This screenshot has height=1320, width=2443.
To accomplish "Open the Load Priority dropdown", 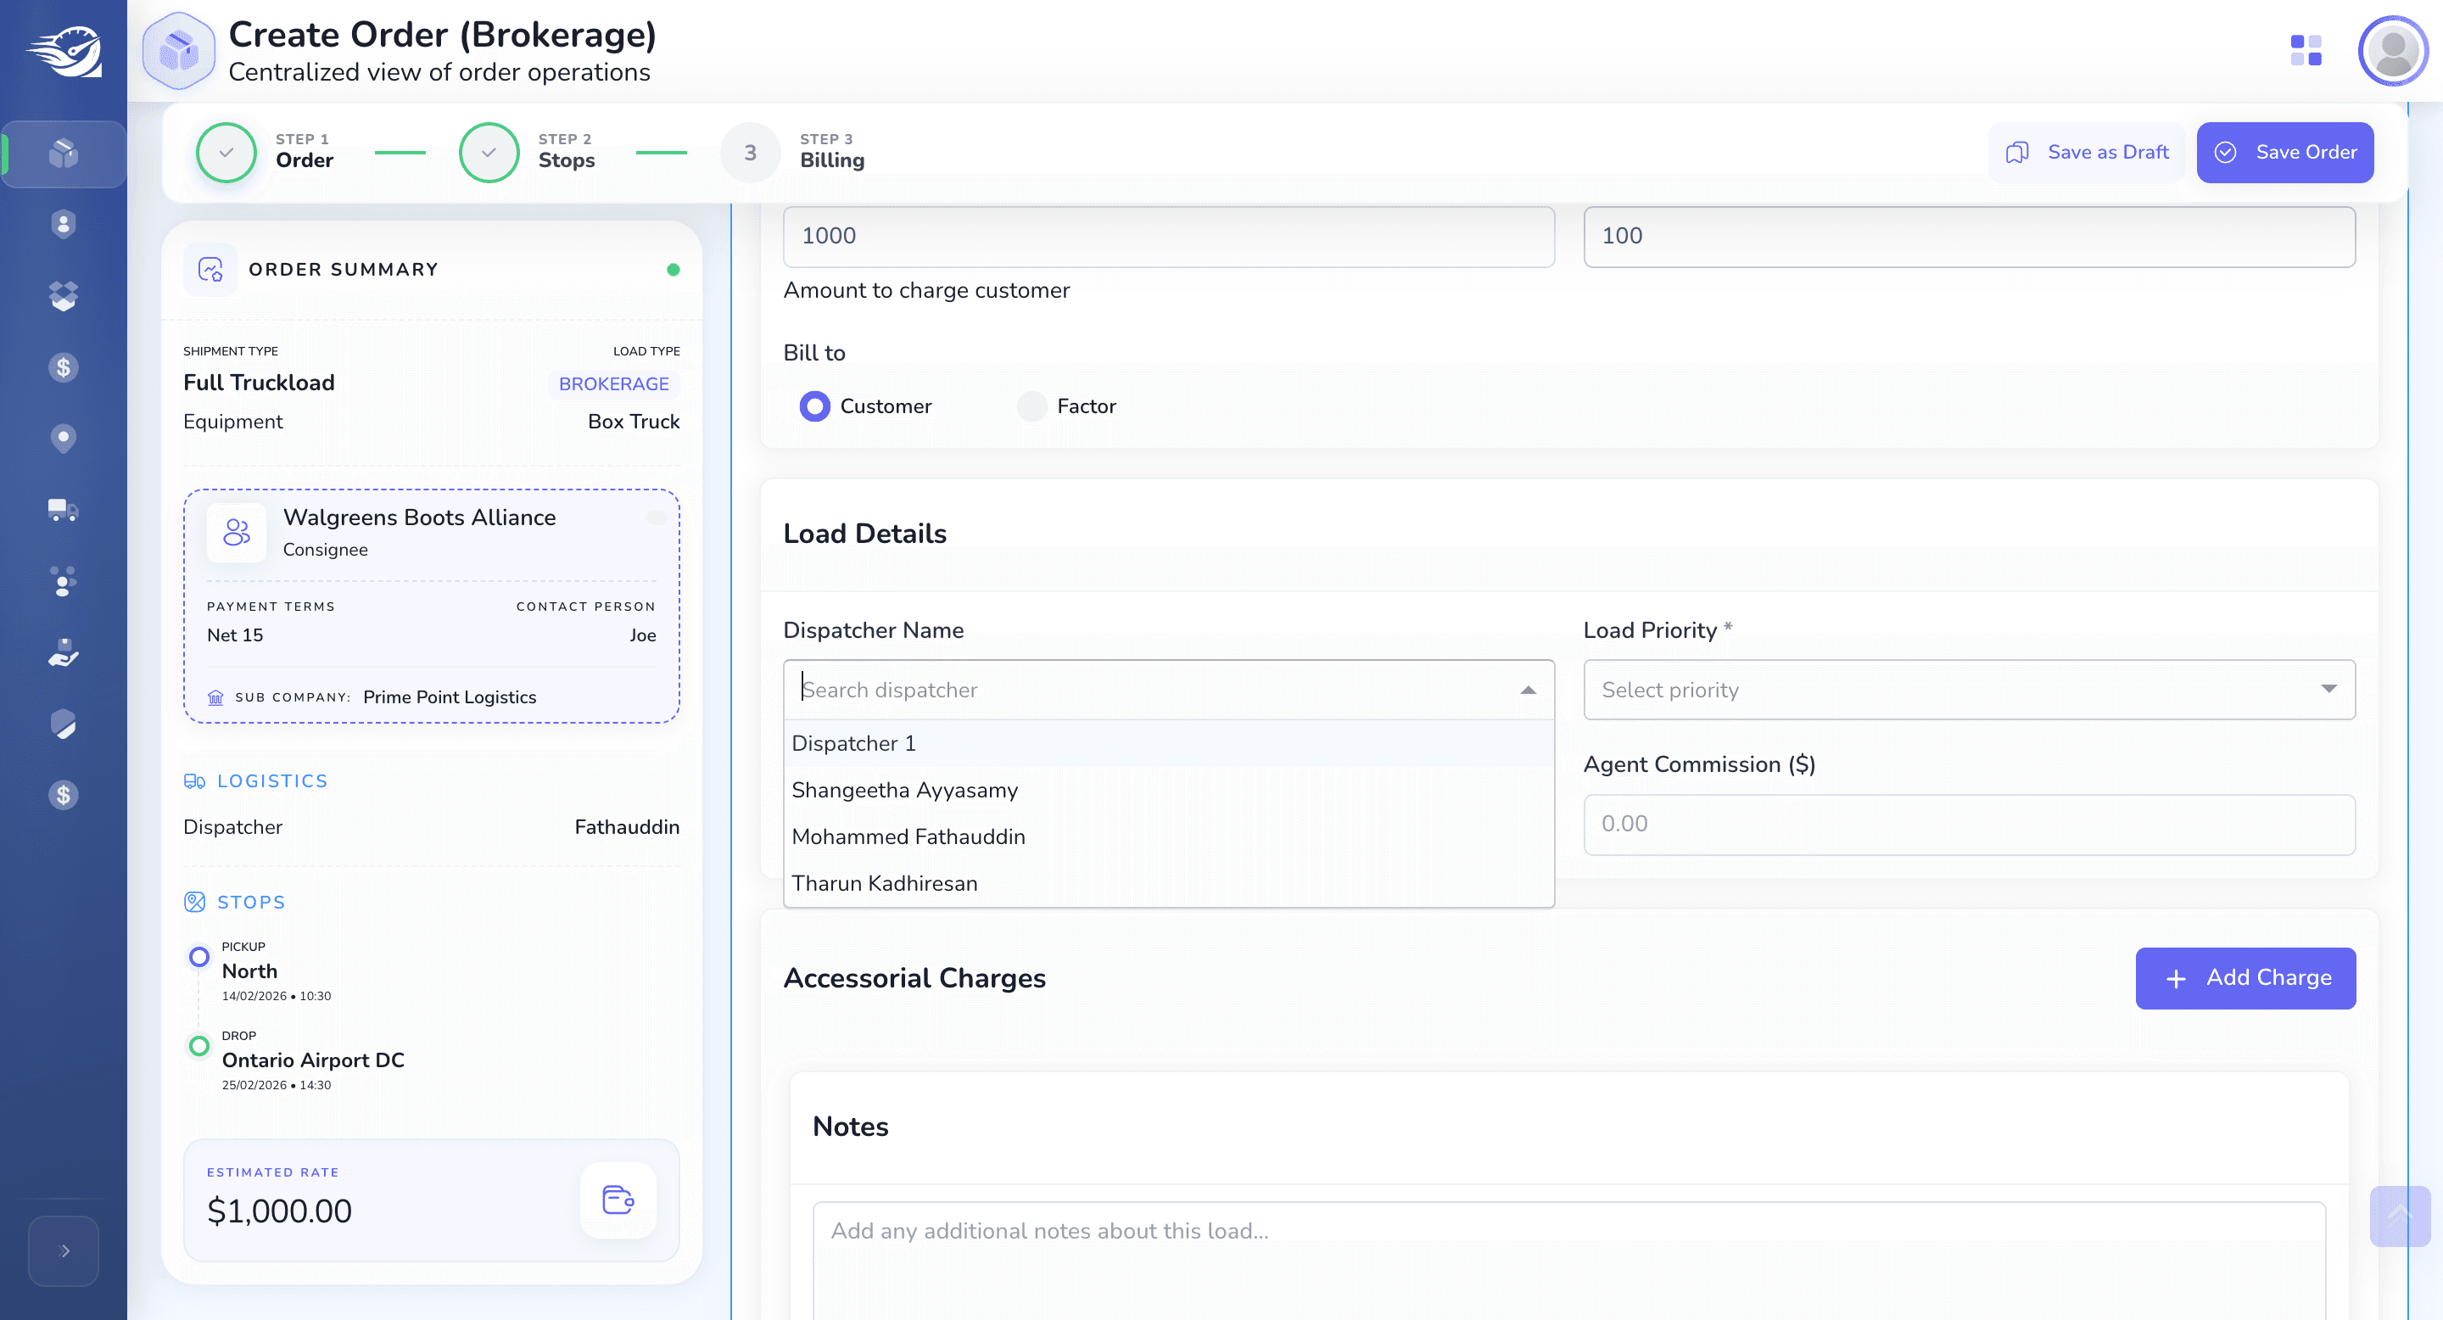I will [x=1969, y=690].
